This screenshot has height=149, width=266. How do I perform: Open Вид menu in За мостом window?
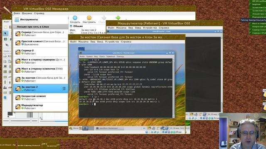point(93,41)
